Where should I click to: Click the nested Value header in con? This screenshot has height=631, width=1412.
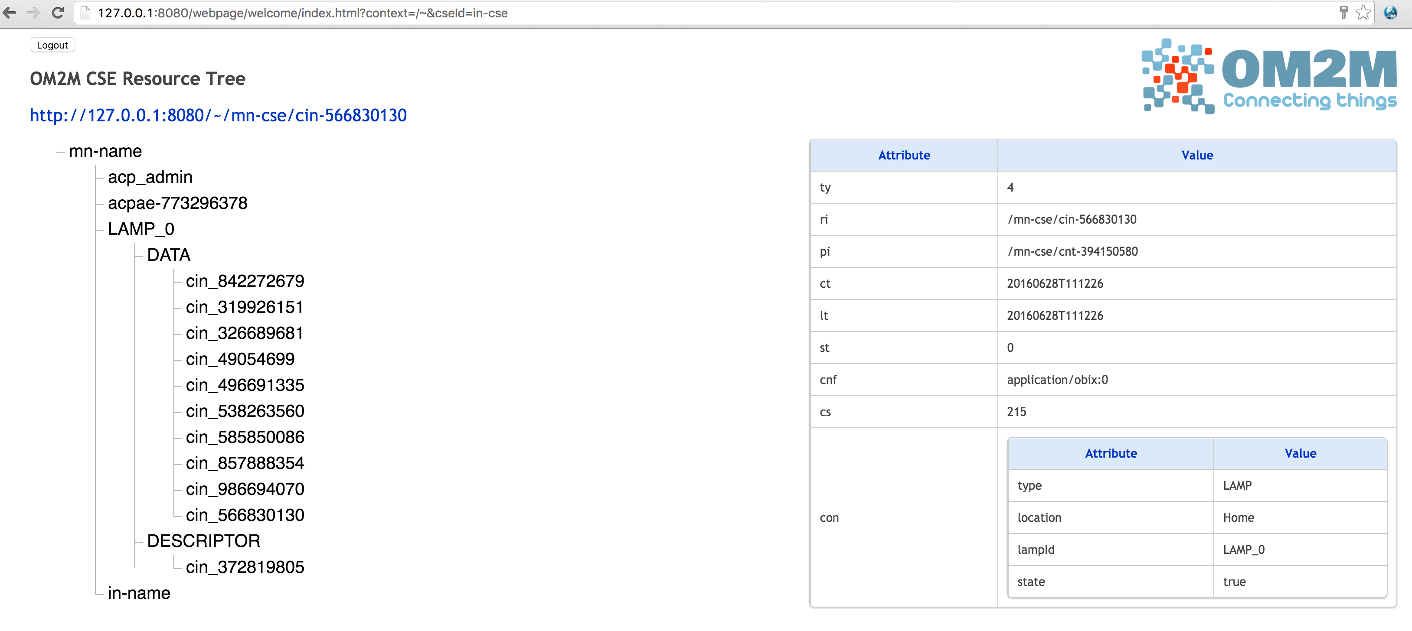1300,453
